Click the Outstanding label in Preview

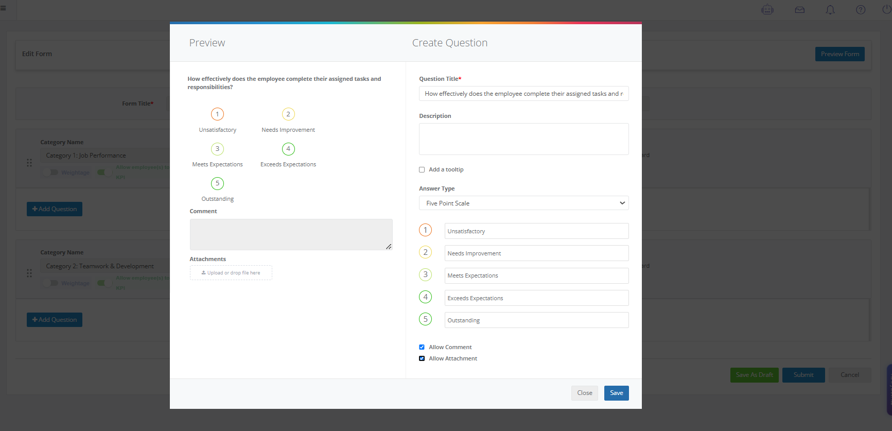tap(218, 199)
